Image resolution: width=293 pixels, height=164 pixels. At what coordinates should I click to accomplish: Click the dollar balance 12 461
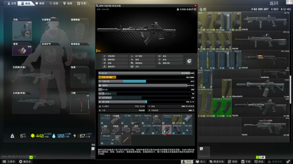(286, 9)
